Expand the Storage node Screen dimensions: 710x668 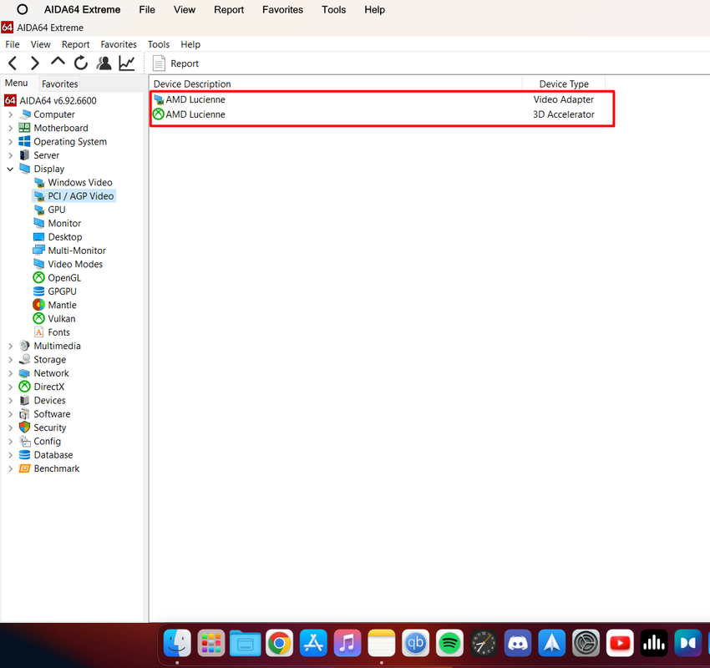coord(10,359)
